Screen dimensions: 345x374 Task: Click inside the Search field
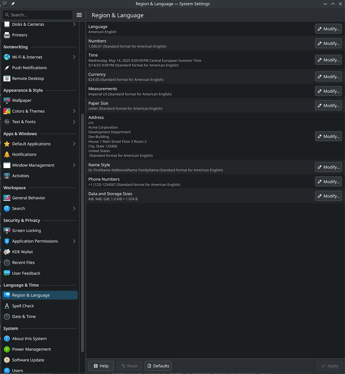37,15
